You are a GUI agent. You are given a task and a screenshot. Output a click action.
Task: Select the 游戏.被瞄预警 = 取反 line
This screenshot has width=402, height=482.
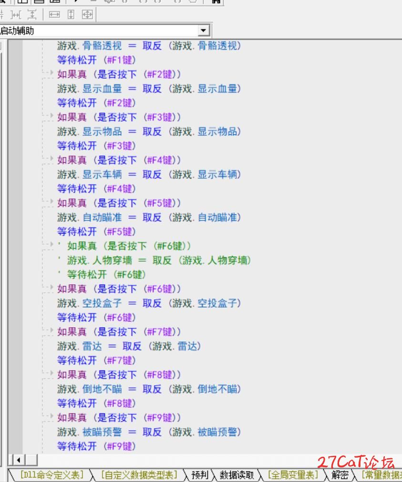149,432
